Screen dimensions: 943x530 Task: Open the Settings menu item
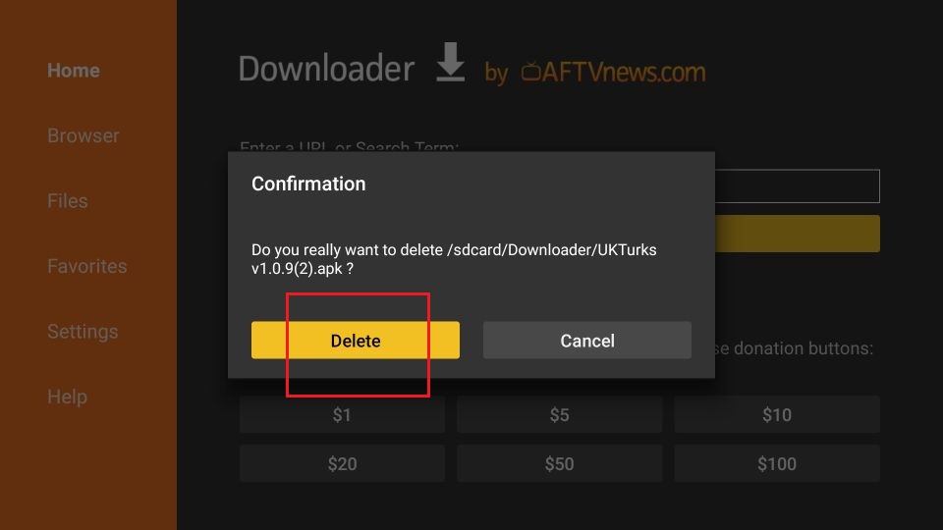(x=83, y=332)
